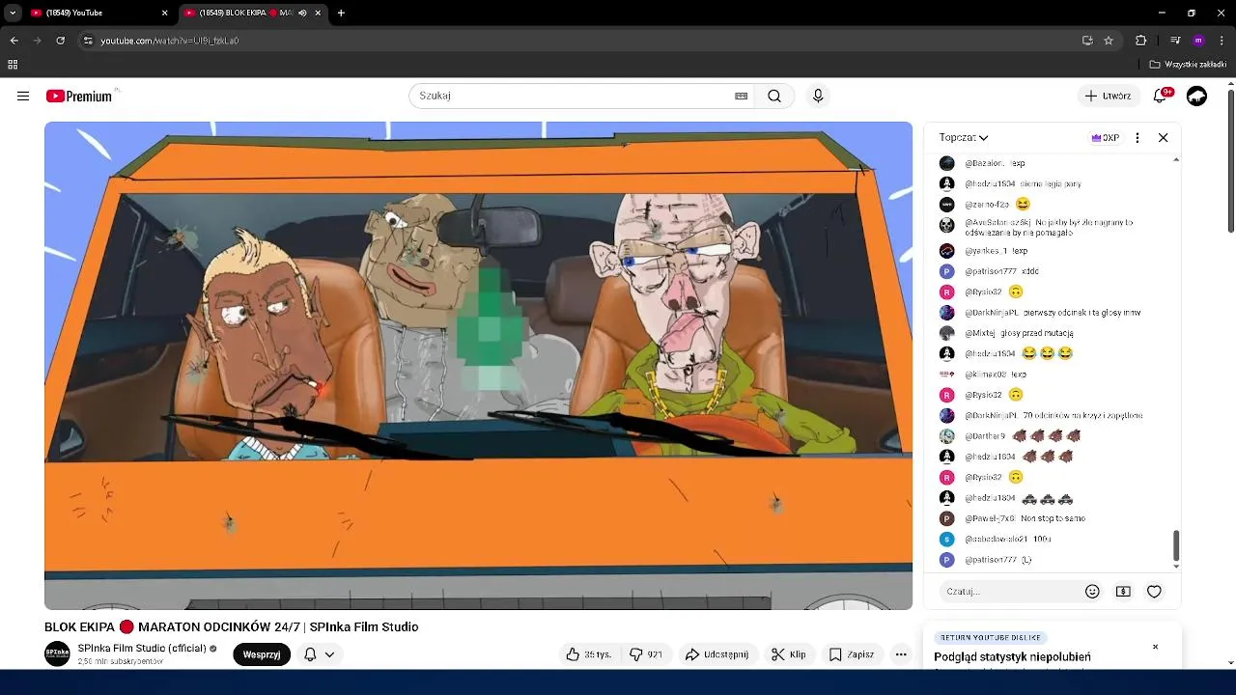This screenshot has width=1236, height=695.
Task: Reload the current page
Action: 60,41
